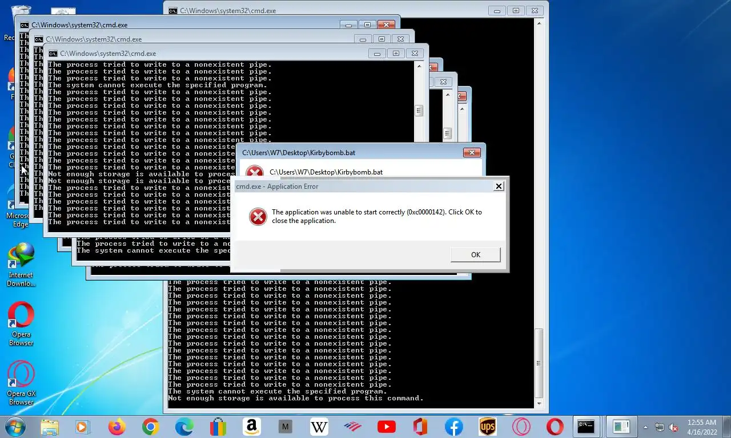Open the YouTube taskbar shortcut
731x438 pixels.
[386, 427]
